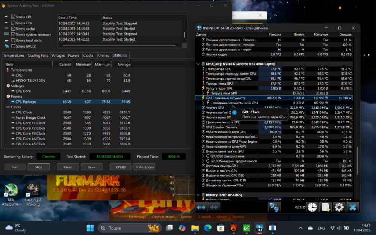Screen dimensions: 376x235
Task: Collapse the GPU [#0] RTX 4060 sensor group
Action: (x=198, y=64)
